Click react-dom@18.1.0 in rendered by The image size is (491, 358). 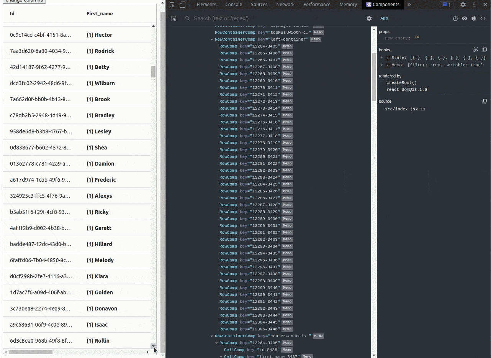[x=407, y=90]
